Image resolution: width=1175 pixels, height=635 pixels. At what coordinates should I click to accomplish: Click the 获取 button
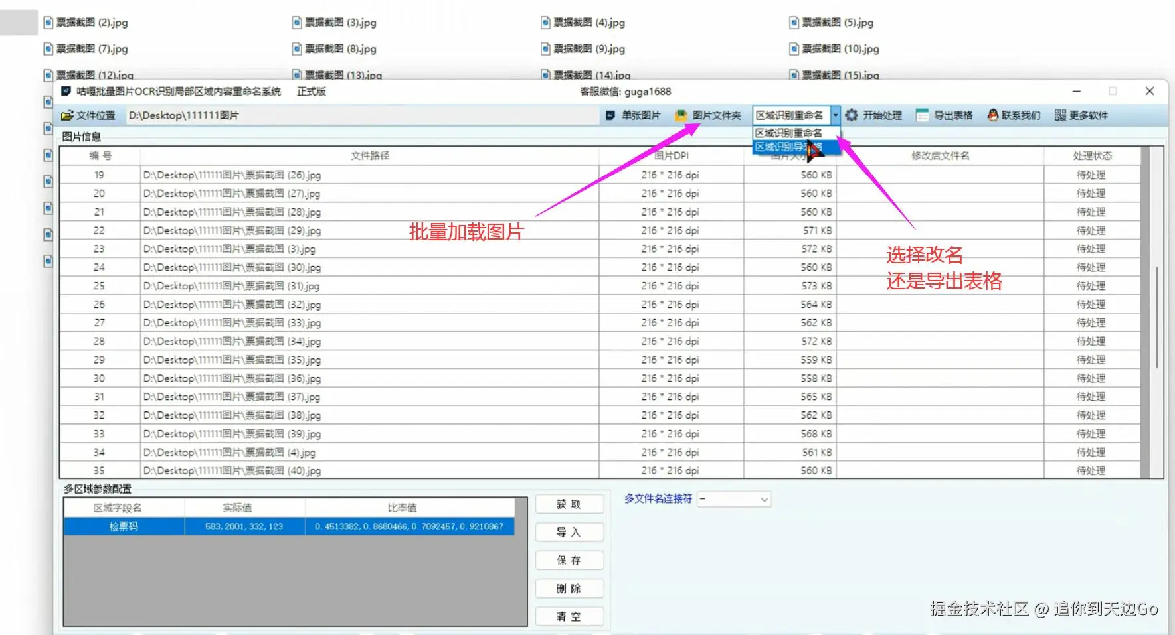point(569,504)
